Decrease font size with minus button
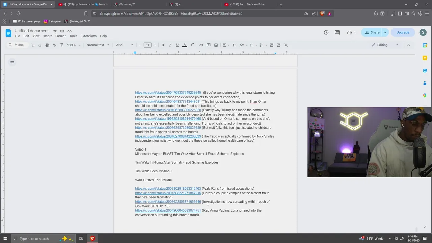432x243 pixels. tap(140, 45)
